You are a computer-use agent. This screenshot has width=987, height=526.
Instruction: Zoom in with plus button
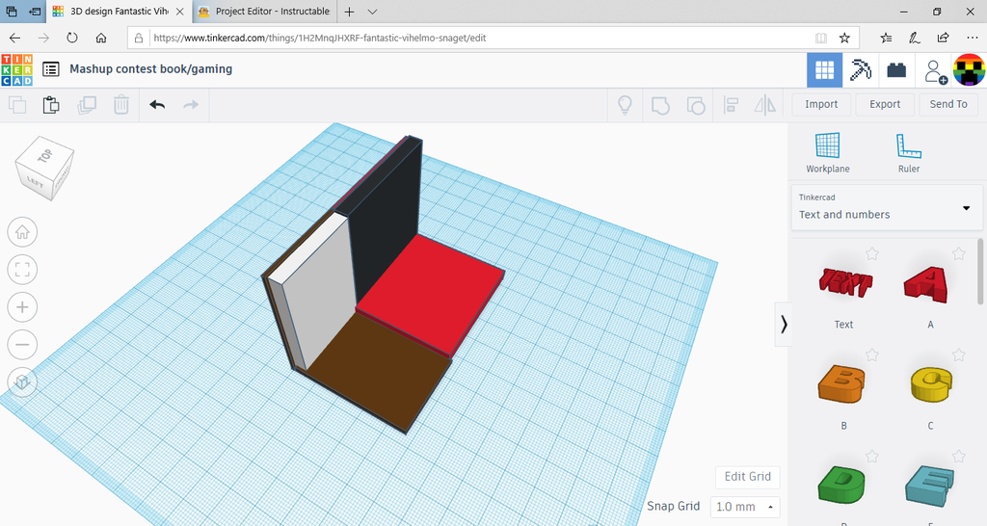point(22,307)
